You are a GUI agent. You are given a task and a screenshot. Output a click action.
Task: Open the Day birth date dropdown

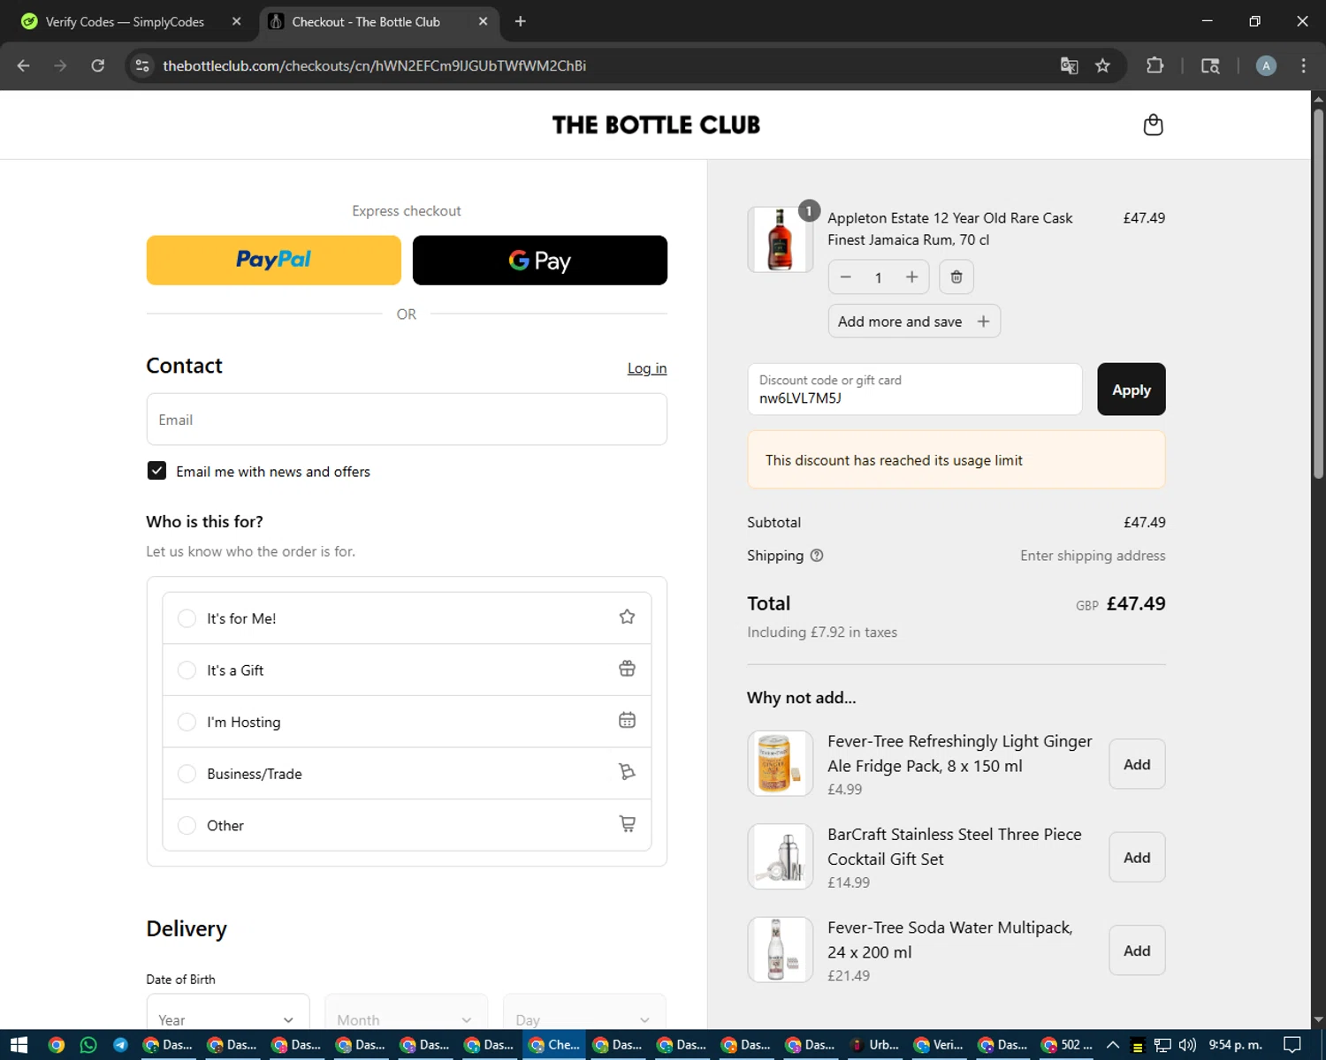(x=584, y=1012)
